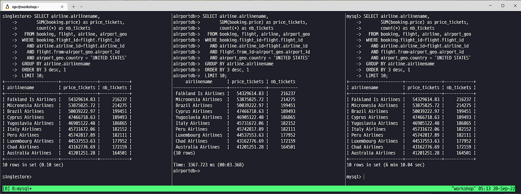Click nb_tickets header in the airportdb pane
Image resolution: width=521 pixels, height=194 pixels.
[283, 81]
